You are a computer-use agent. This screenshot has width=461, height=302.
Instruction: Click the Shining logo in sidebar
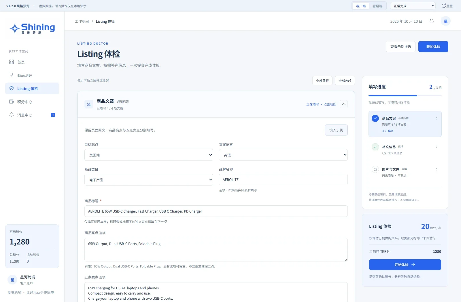[32, 28]
